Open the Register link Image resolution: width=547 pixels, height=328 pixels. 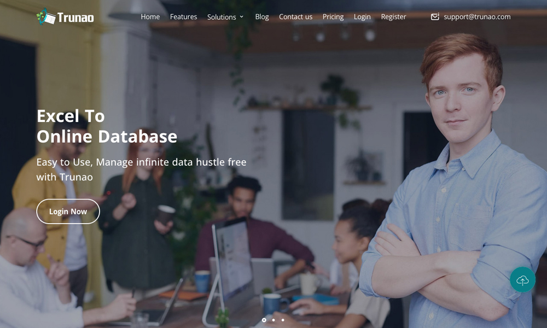(x=393, y=16)
